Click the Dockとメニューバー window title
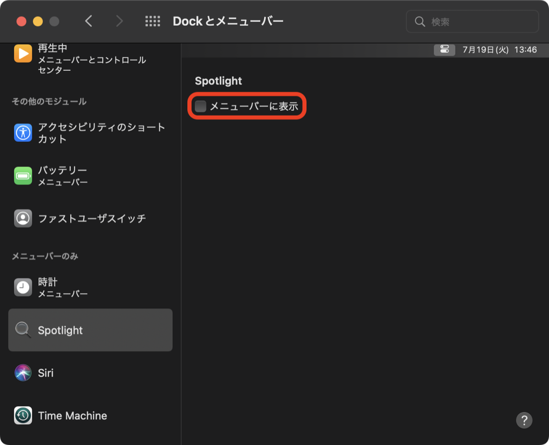The image size is (549, 445). pyautogui.click(x=228, y=21)
